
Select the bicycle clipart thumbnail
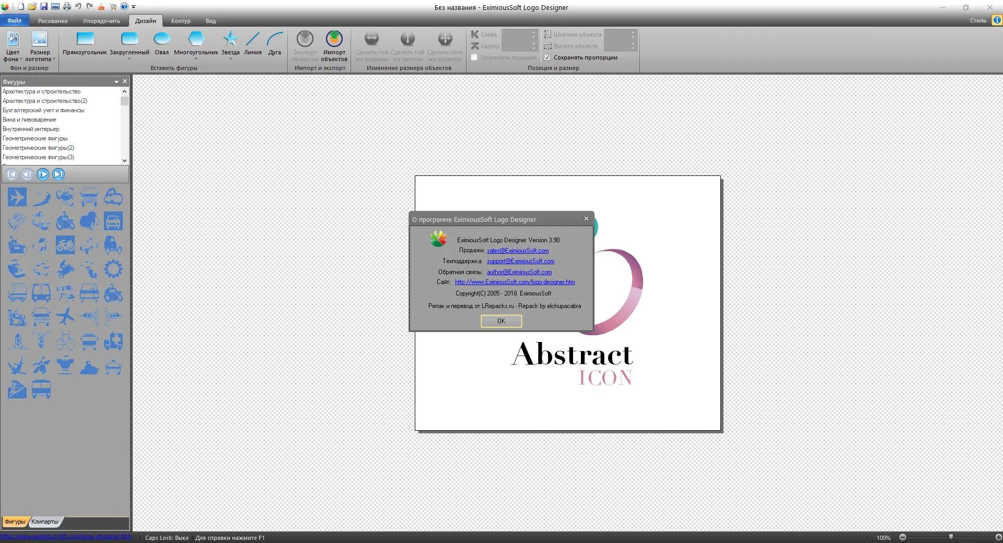(65, 341)
